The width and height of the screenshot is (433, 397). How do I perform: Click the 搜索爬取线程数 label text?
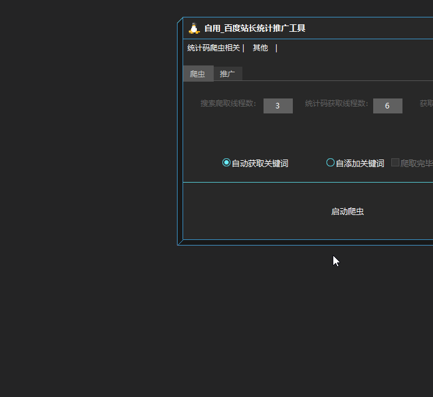pyautogui.click(x=228, y=103)
